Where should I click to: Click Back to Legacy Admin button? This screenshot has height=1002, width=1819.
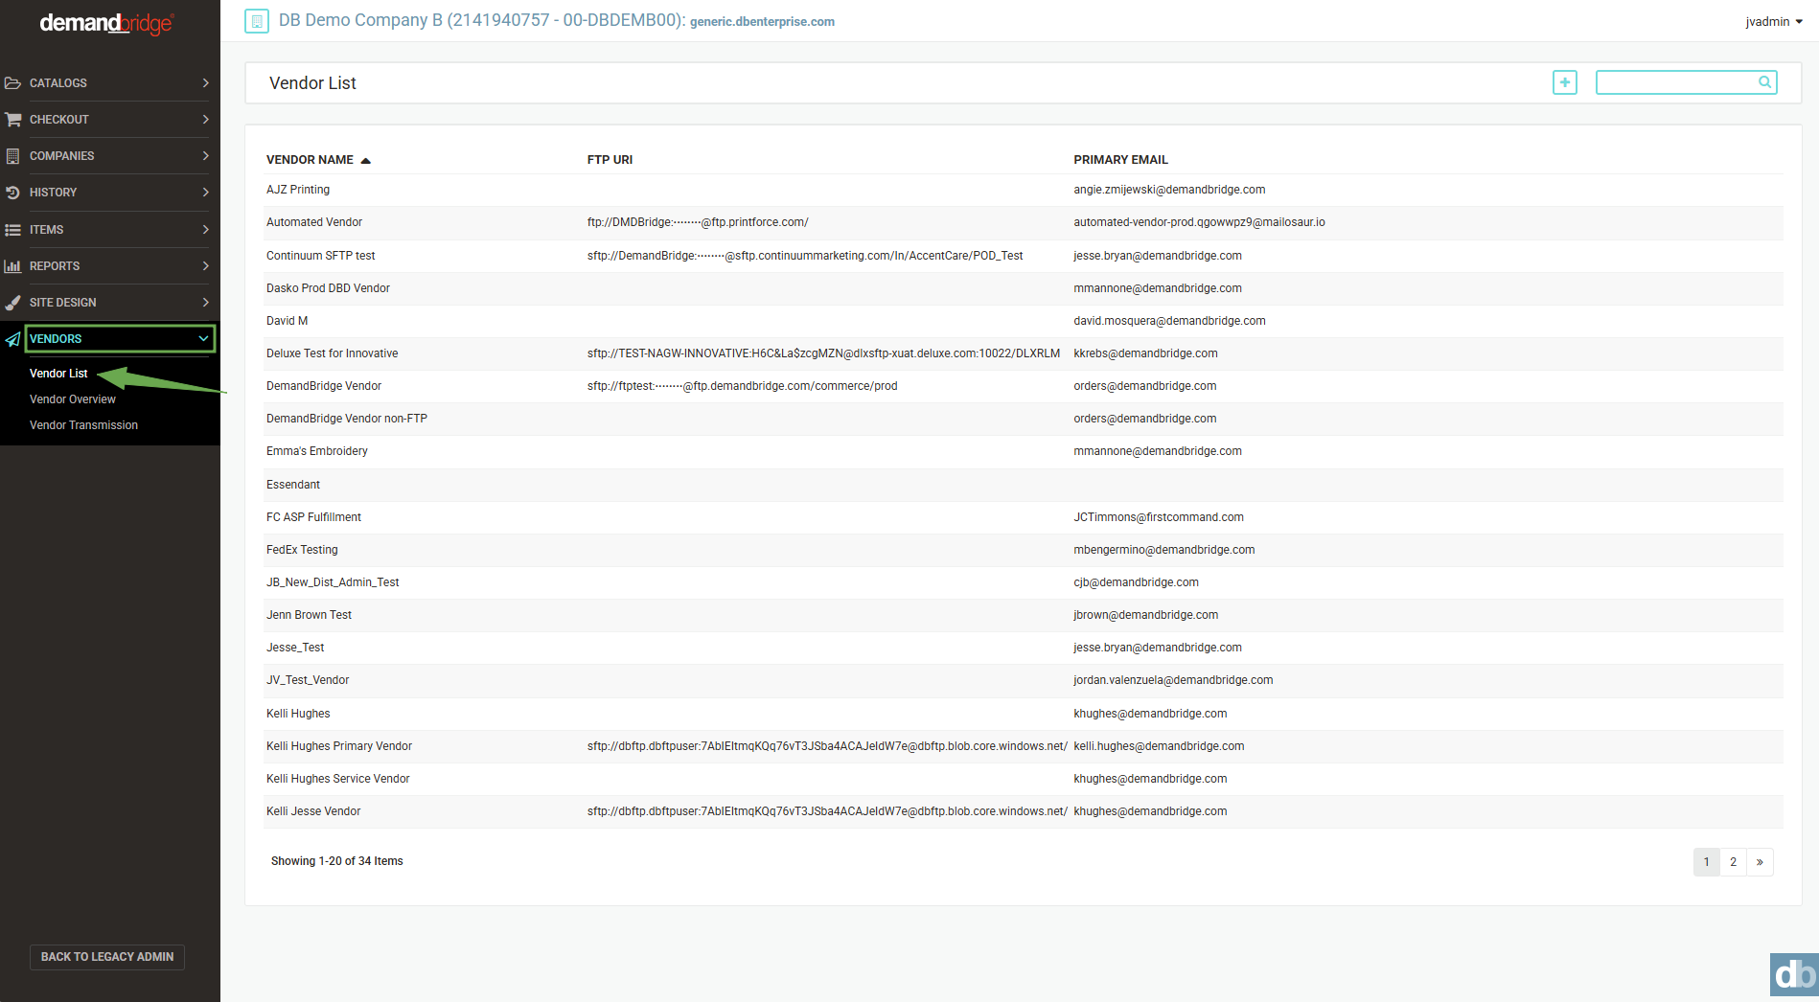(x=107, y=957)
